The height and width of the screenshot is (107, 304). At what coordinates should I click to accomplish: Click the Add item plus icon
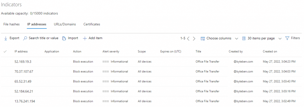85,38
